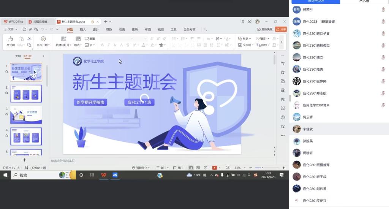Expand the Shapes (形状) dropdown

245,39
